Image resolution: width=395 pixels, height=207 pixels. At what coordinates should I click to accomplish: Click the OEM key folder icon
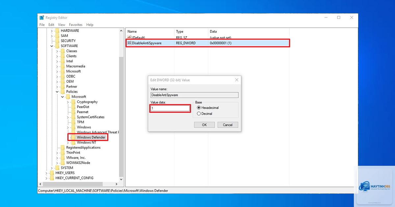point(63,81)
